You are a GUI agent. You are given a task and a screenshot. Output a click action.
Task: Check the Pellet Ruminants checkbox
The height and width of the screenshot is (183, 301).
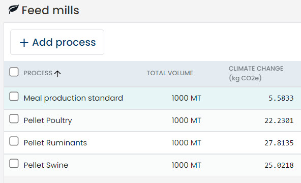click(x=14, y=141)
